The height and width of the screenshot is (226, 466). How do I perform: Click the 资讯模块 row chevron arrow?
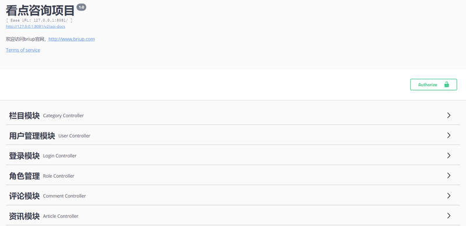click(449, 216)
